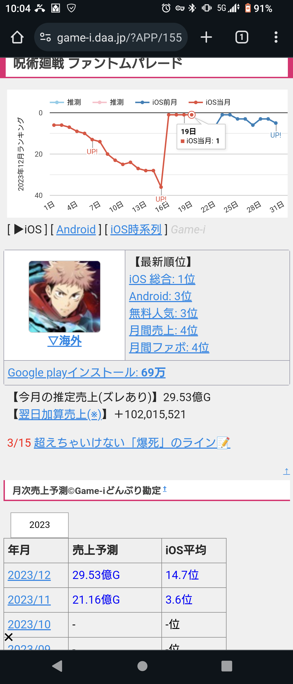Image resolution: width=293 pixels, height=684 pixels.
Task: Close the bottom ad with X icon
Action: (x=9, y=637)
